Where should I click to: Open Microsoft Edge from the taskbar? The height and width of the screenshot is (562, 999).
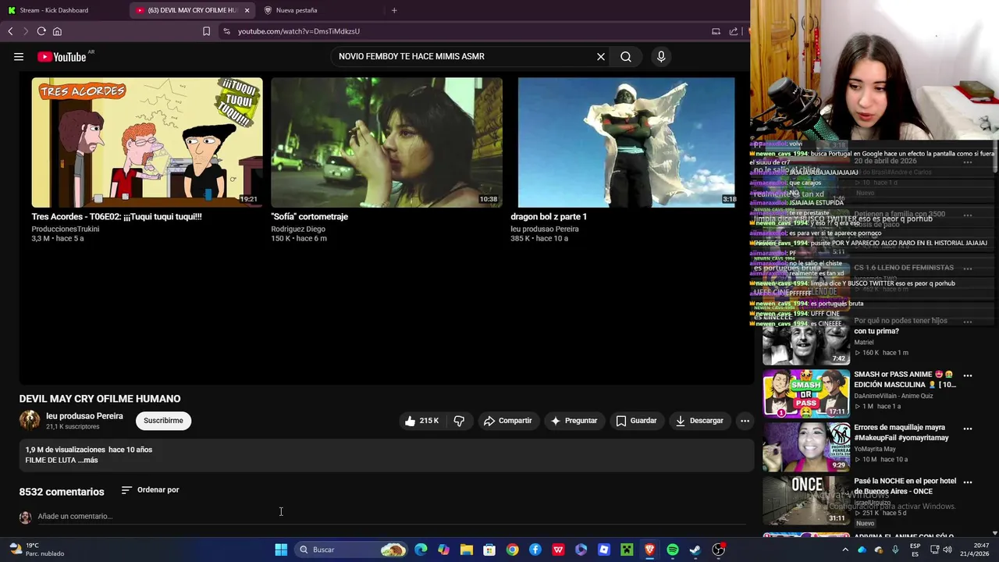click(x=421, y=550)
